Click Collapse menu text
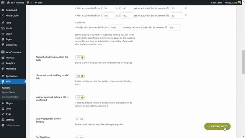The width and height of the screenshot is (245, 138). pyautogui.click(x=13, y=125)
